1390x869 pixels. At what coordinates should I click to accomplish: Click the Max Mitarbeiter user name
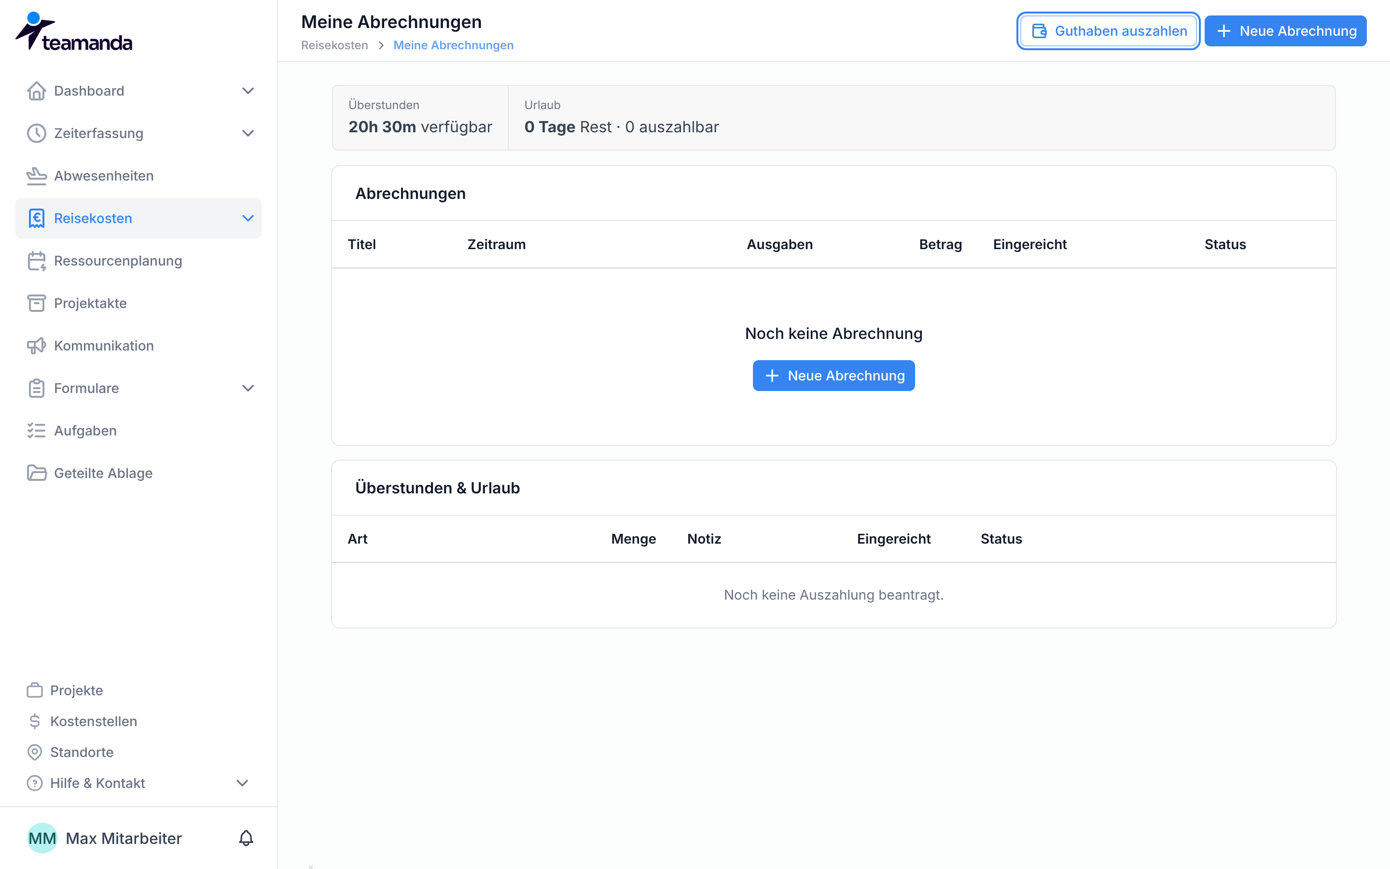(x=124, y=838)
